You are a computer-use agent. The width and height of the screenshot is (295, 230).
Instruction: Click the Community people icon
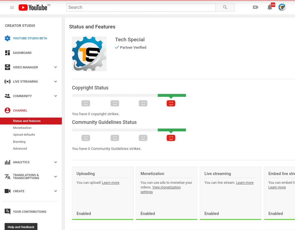[8, 96]
